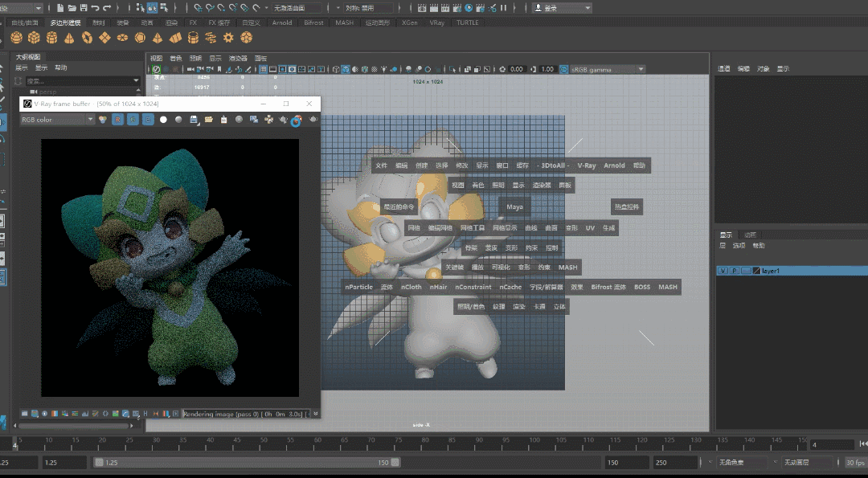Save the scene using the floppy icon
Viewport: 868px width, 478px height.
pos(84,8)
